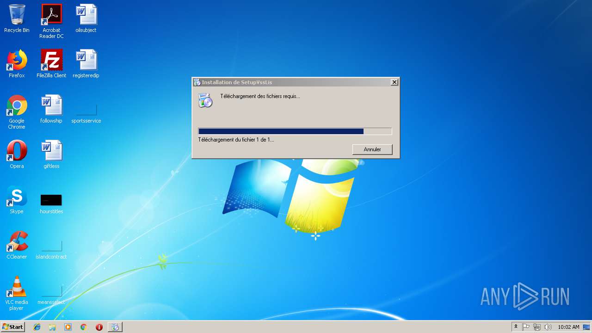The width and height of the screenshot is (592, 333).
Task: Show hidden tray icons arrow
Action: (516, 327)
